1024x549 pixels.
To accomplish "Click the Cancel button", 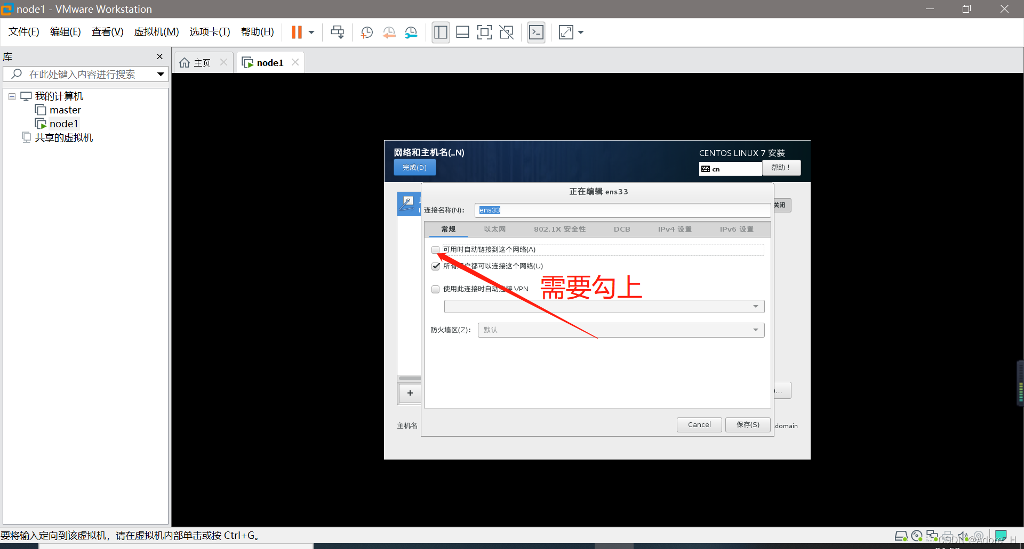I will [699, 425].
